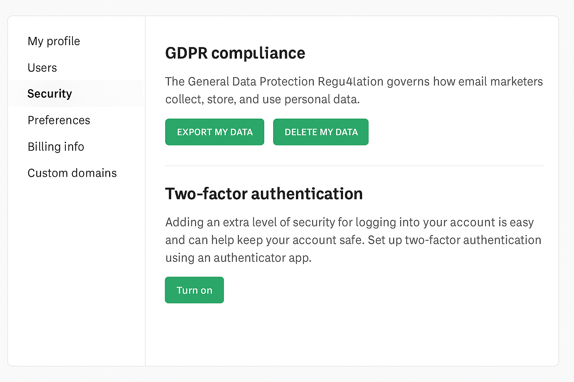Return to the Users management page
The width and height of the screenshot is (574, 382).
(x=42, y=68)
